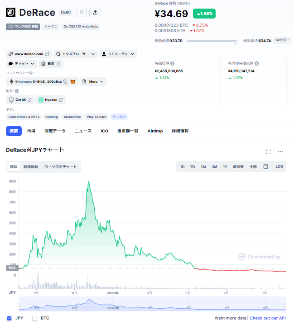Screen dimensions: 294x329
Task: Click the トークン badge
Action: [51, 26]
